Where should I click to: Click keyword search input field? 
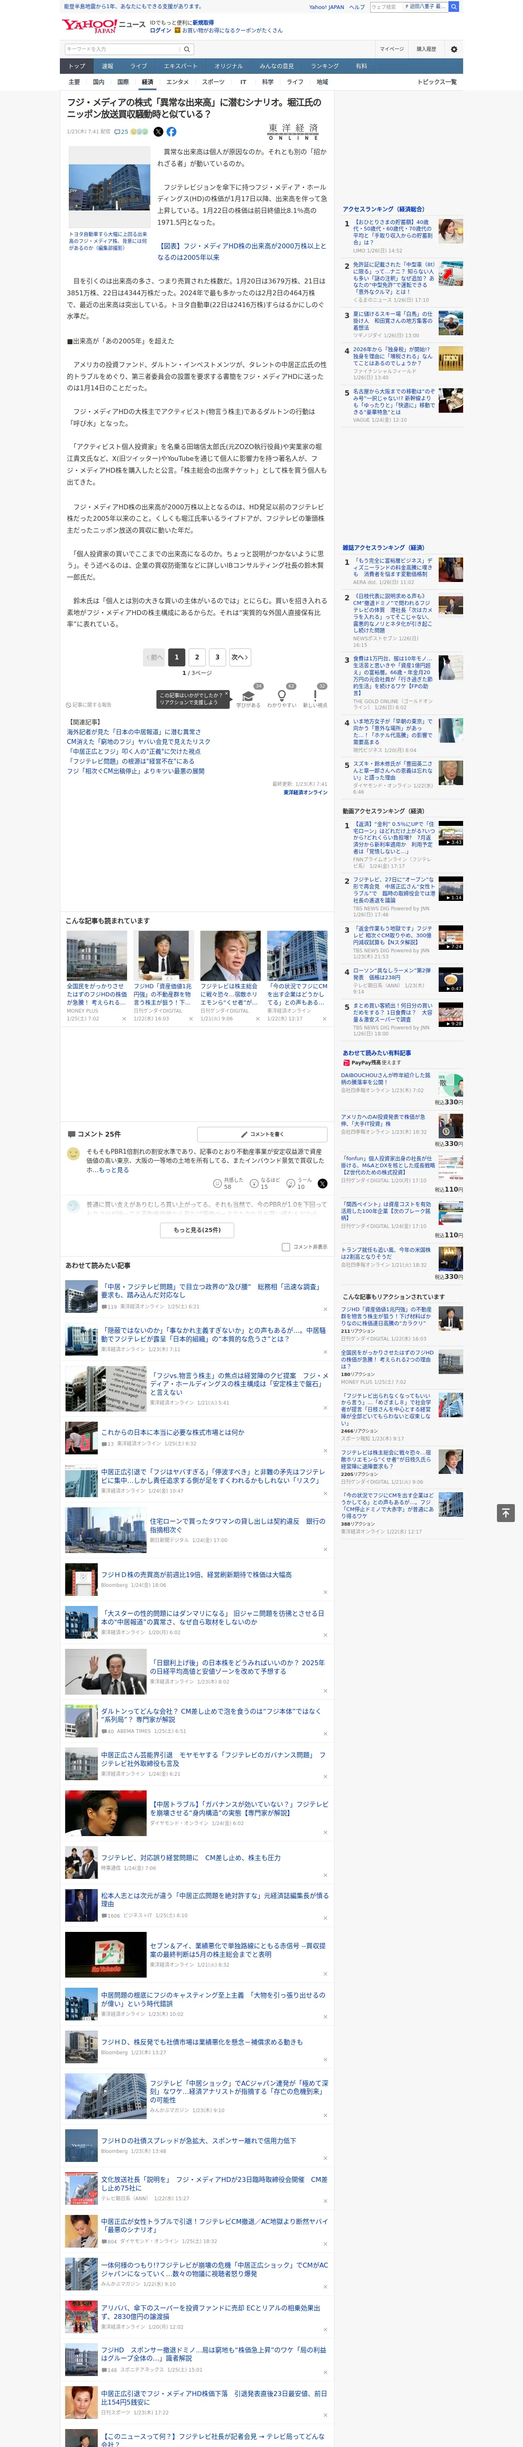coord(123,49)
